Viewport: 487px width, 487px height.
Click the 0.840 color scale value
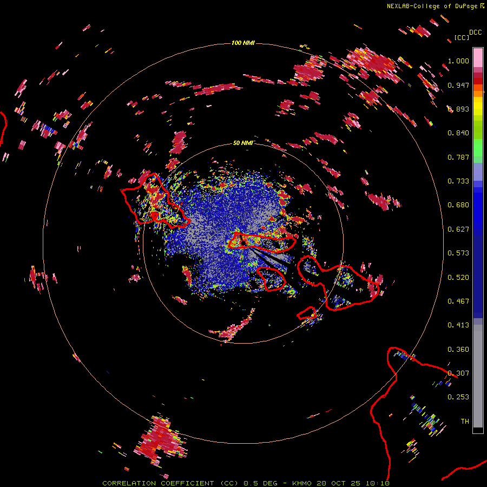pos(458,133)
